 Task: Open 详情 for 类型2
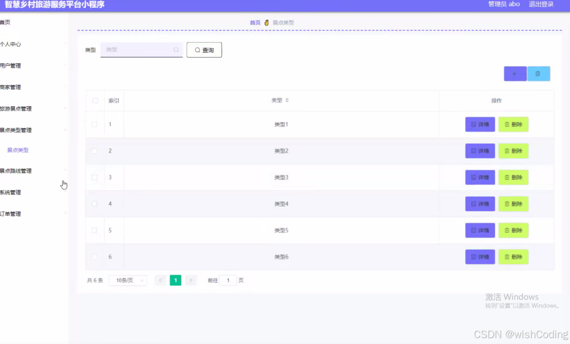(480, 151)
